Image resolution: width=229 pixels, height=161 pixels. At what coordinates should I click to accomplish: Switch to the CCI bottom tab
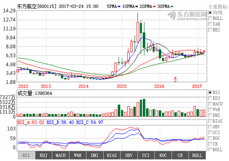click(146, 155)
